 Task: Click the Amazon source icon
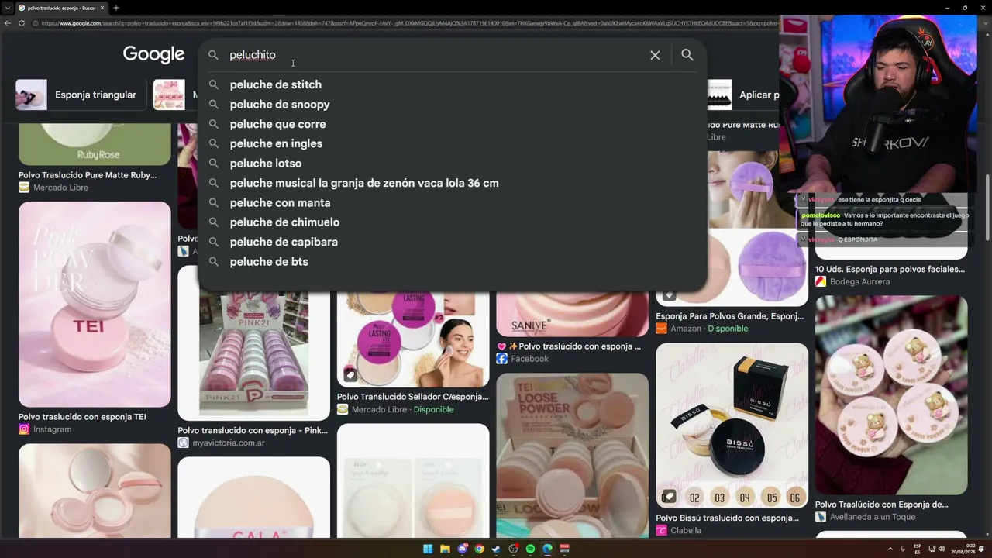tap(661, 329)
